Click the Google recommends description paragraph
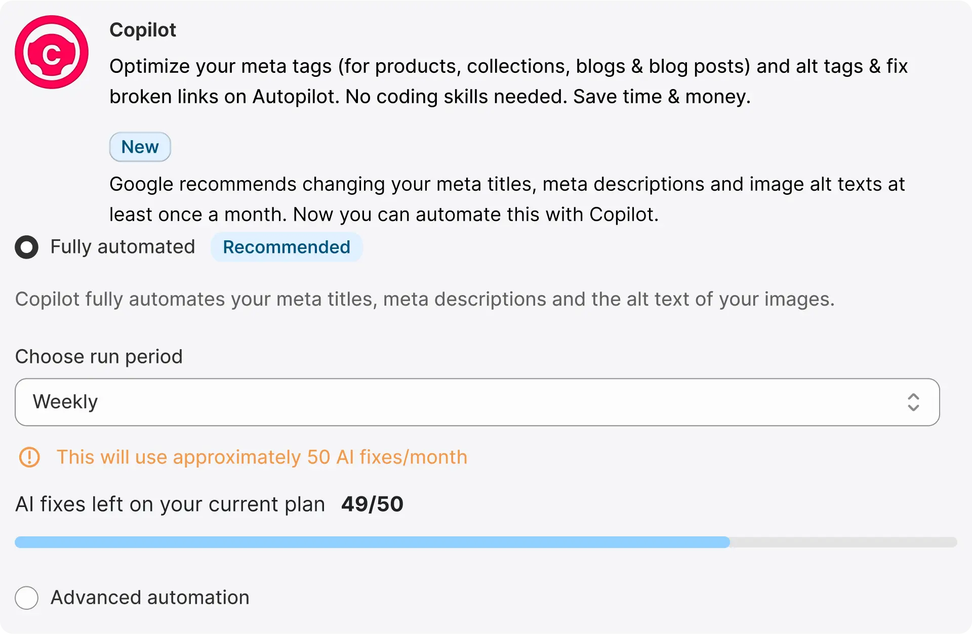Screen dimensions: 972x634 tap(507, 199)
